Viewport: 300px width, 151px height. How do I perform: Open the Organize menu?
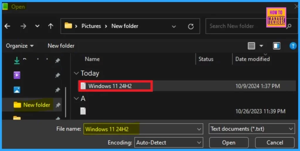(x=20, y=46)
